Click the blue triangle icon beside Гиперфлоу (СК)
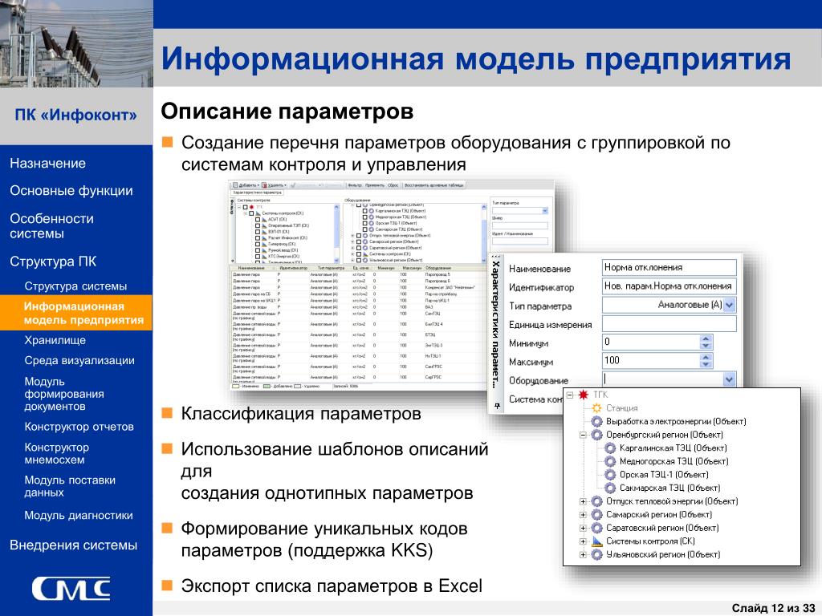This screenshot has width=822, height=616. tap(264, 244)
